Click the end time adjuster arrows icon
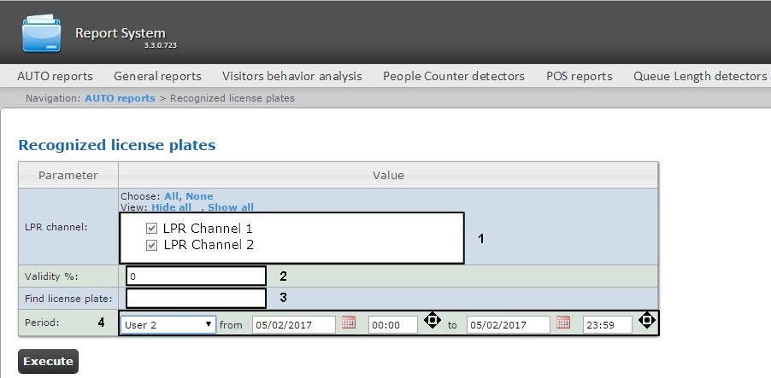771x378 pixels. (647, 320)
